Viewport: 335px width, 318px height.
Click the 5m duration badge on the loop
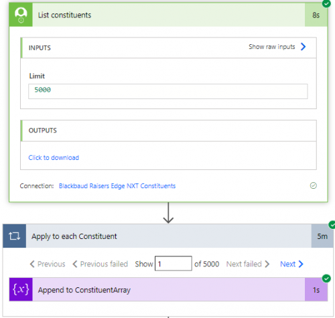(x=322, y=236)
